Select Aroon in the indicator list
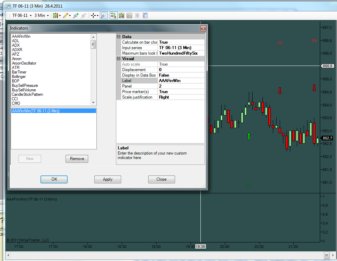 [x=16, y=59]
